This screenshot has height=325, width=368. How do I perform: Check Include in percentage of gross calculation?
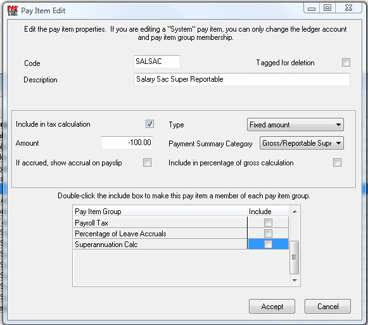coord(337,162)
